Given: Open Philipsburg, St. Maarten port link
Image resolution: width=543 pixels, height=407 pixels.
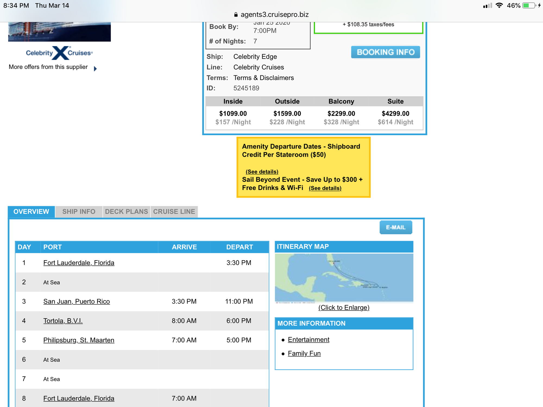Looking at the screenshot, I should 79,340.
